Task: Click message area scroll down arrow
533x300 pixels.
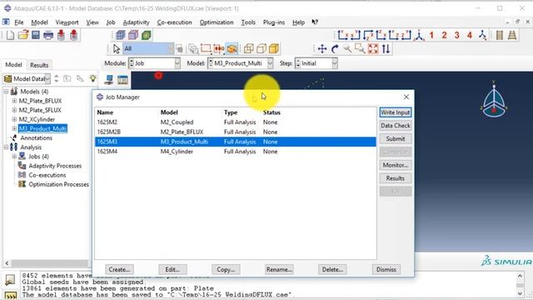Action: click(x=520, y=293)
